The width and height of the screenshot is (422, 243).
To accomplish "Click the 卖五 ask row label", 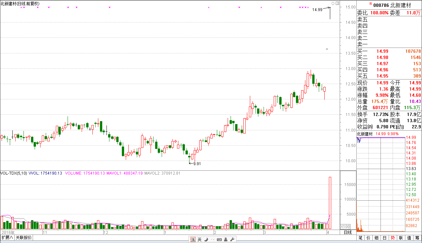I will (x=362, y=20).
